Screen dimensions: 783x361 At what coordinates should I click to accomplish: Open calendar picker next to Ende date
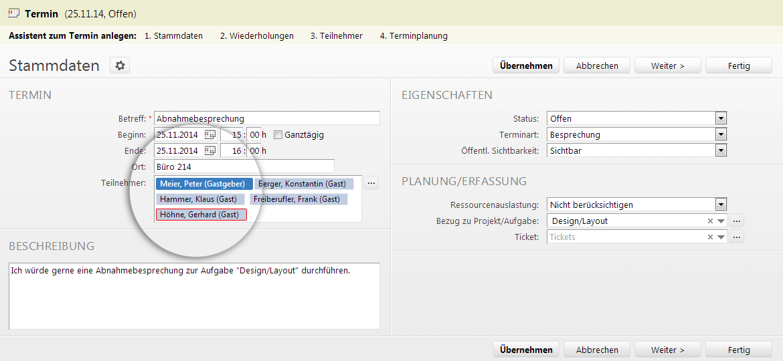coord(210,150)
